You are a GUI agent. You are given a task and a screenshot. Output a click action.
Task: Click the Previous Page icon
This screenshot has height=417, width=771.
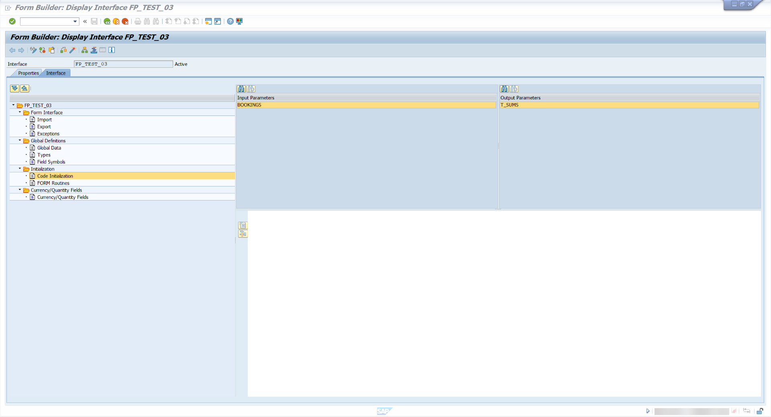click(x=178, y=21)
